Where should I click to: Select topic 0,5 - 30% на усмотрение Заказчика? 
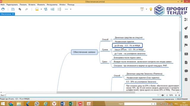[x=141, y=82]
